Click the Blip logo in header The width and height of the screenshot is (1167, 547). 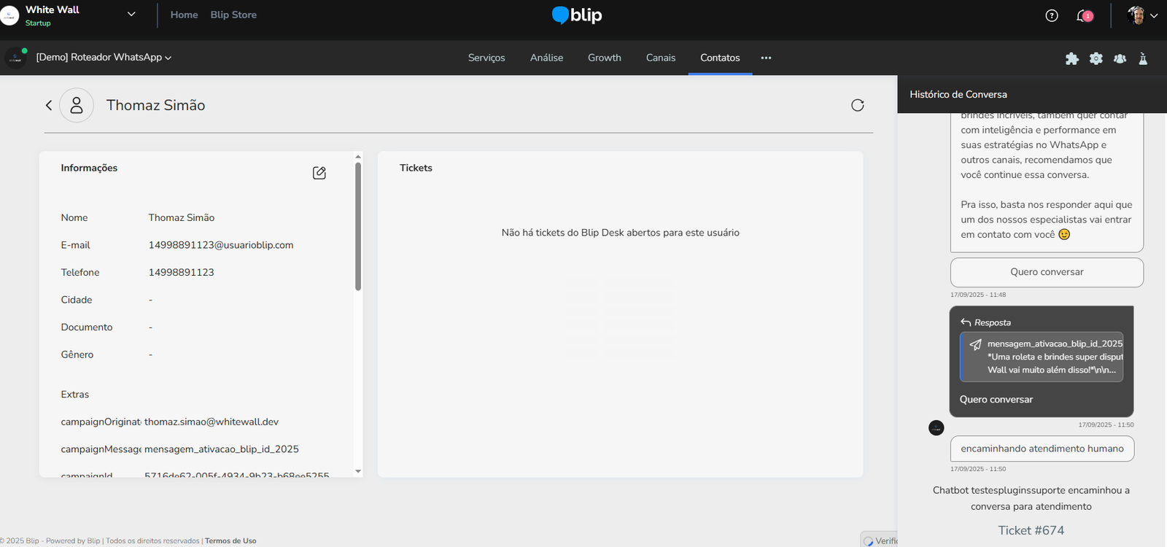(577, 15)
